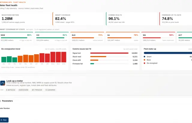Click the Signal lost red bar
Screen dimensions: 192x123
[109, 53]
